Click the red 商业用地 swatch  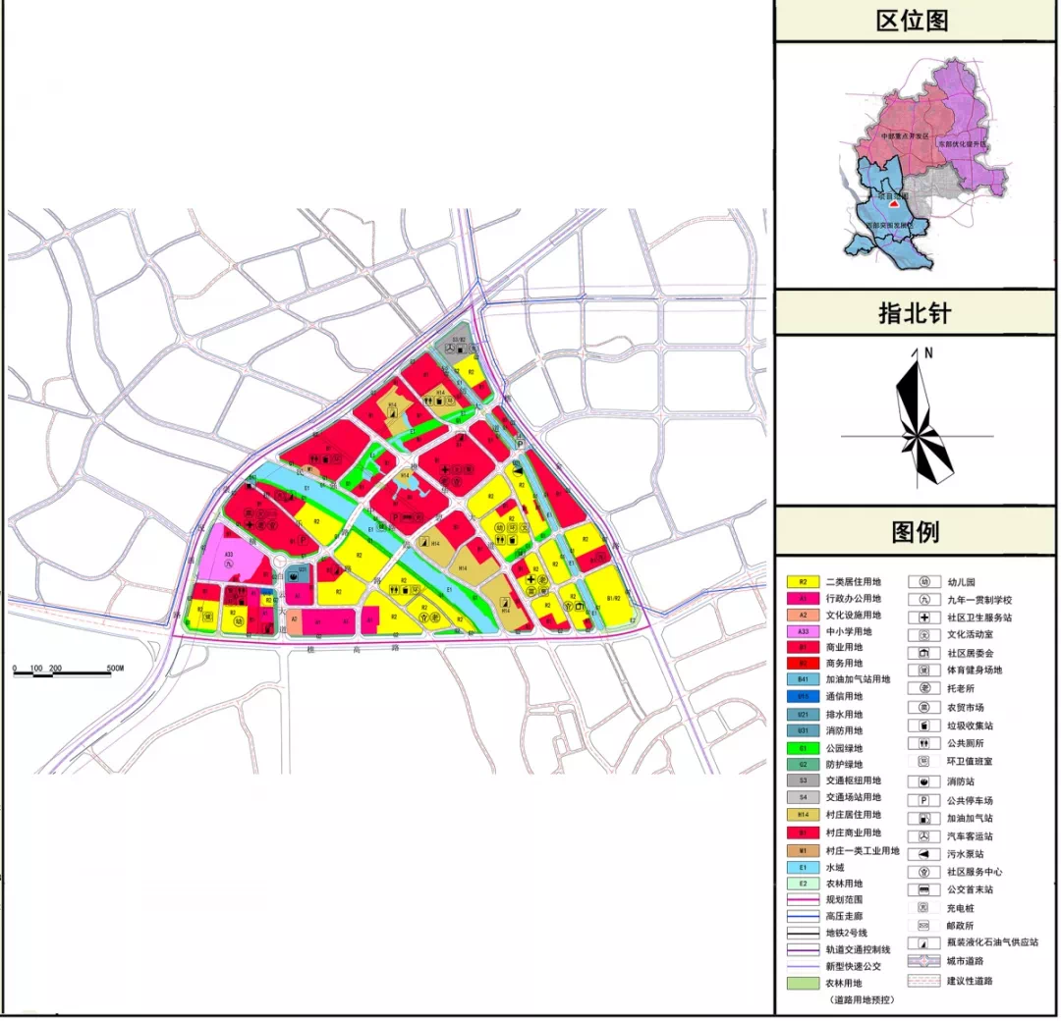804,648
